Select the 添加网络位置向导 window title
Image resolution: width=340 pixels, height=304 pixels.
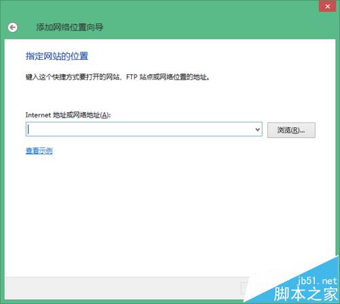70,27
